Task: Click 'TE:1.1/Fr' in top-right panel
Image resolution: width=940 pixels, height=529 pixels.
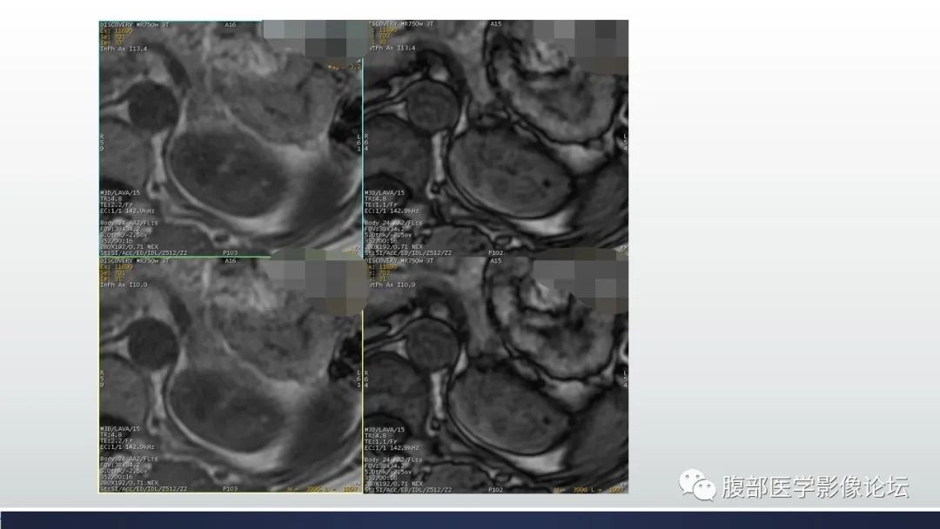Action: pyautogui.click(x=381, y=204)
